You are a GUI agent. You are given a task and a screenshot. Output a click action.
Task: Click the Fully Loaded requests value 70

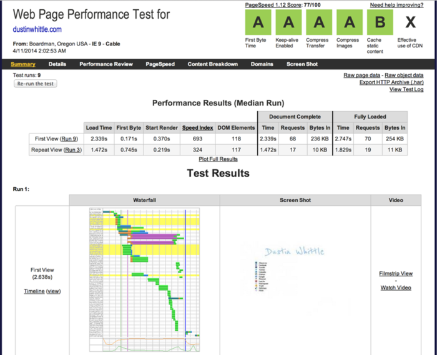368,139
